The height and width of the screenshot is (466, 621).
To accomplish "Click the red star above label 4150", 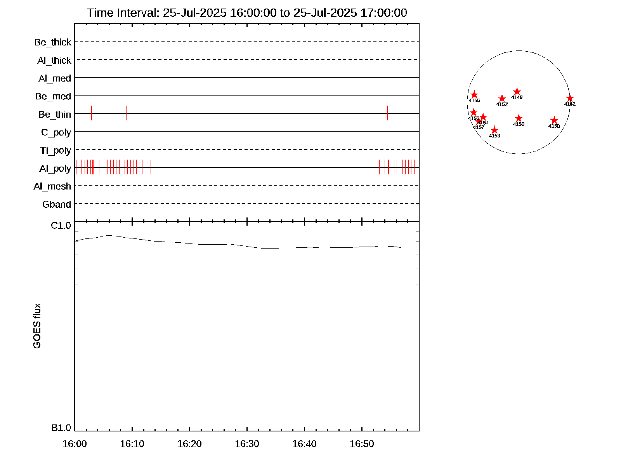I will pyautogui.click(x=519, y=118).
